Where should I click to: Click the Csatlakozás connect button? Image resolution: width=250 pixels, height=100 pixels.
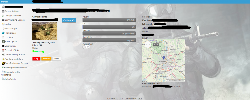coord(69,20)
